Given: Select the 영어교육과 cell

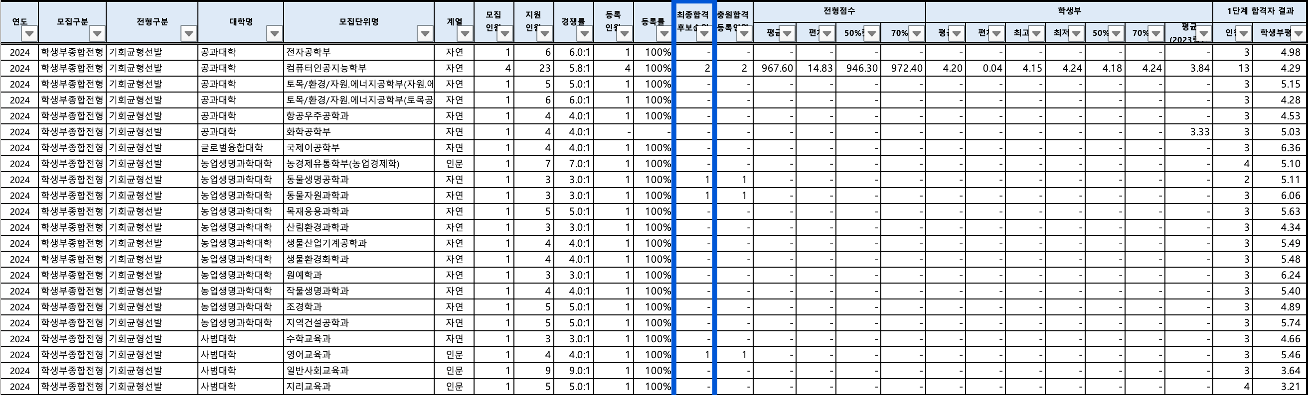Looking at the screenshot, I should click(x=358, y=354).
